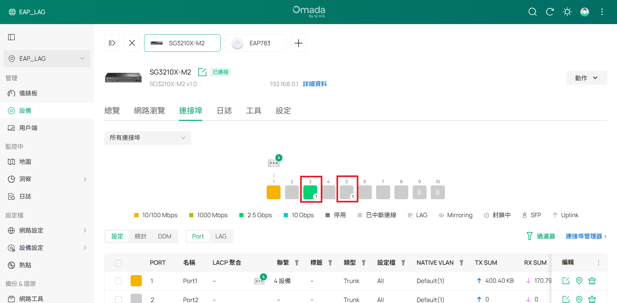The width and height of the screenshot is (617, 303).
Task: Open the 動作 actions dropdown
Action: click(587, 78)
